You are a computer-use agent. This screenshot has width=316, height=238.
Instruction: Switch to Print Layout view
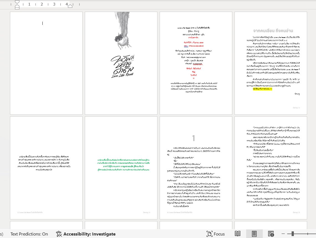pos(254,234)
